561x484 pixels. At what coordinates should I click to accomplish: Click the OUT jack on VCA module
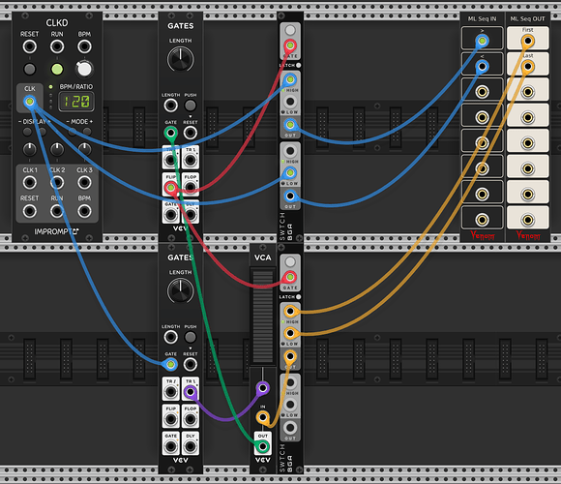[263, 446]
